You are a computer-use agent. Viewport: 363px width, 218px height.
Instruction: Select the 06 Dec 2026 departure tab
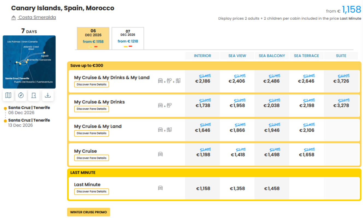(x=93, y=38)
